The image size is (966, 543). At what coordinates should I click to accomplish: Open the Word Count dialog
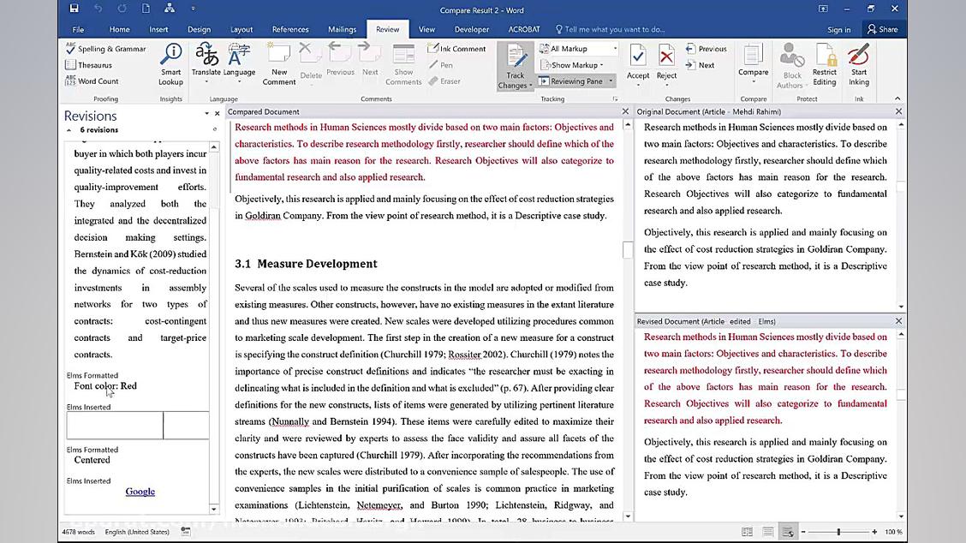92,81
